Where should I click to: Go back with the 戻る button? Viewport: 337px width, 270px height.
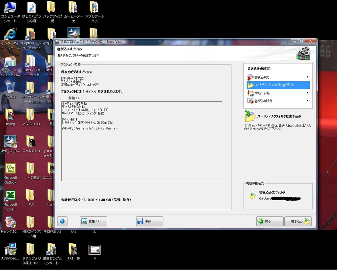[x=270, y=221]
